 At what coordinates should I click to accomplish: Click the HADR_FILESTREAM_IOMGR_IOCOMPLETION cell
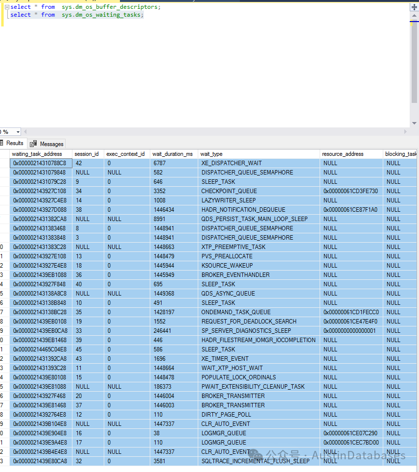pyautogui.click(x=259, y=341)
